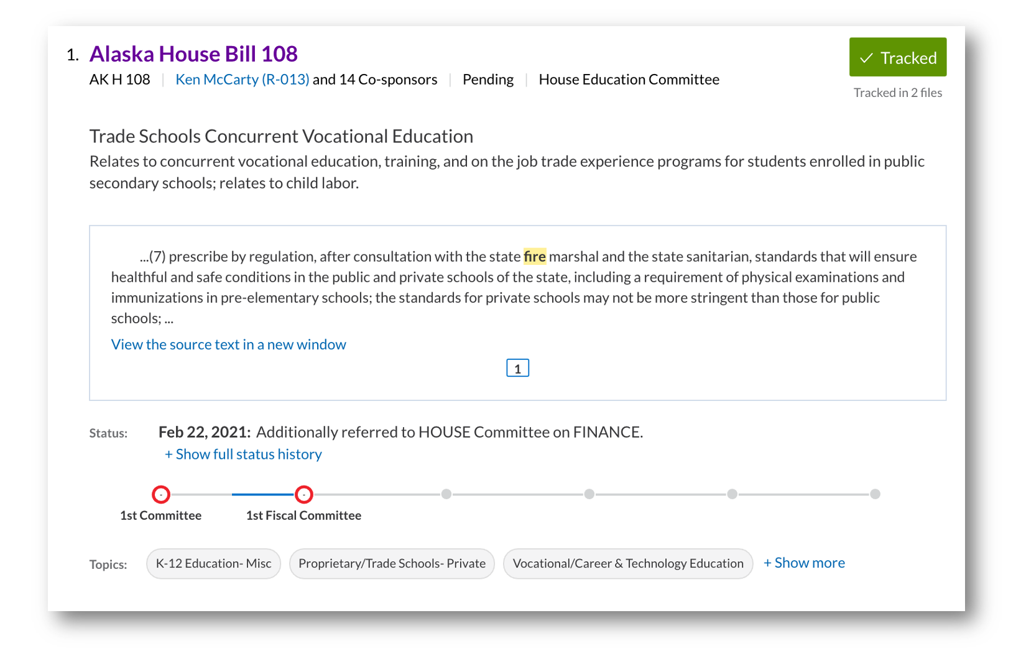Click the green Tracked button
The height and width of the screenshot is (659, 1021).
897,57
